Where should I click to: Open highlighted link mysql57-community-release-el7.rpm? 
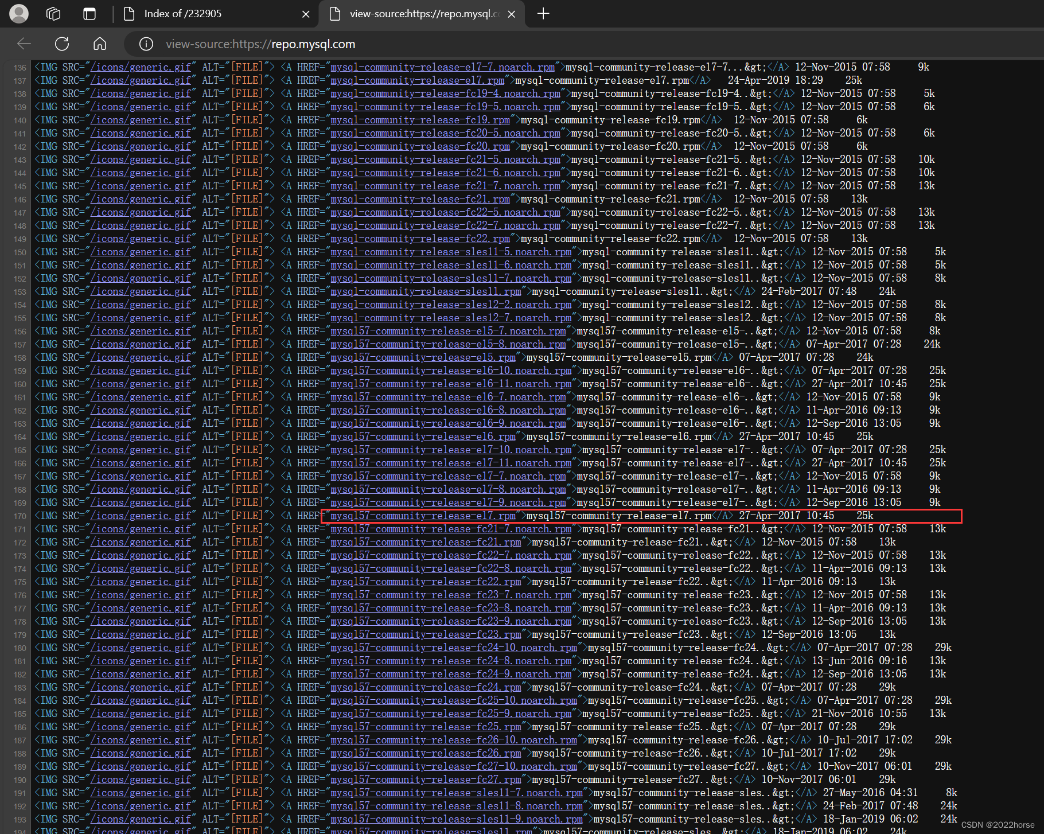coord(423,516)
